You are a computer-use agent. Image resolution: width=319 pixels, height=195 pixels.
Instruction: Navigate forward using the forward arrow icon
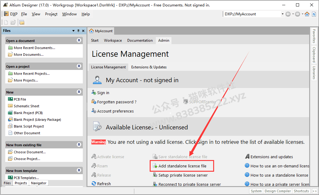point(298,14)
